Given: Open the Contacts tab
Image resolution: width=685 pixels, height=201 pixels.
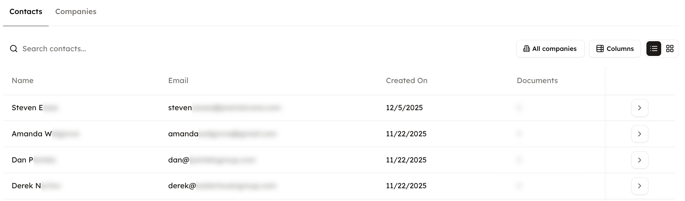Looking at the screenshot, I should coord(26,12).
